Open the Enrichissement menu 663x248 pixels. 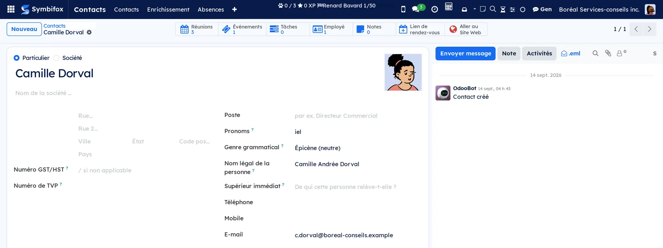[168, 10]
